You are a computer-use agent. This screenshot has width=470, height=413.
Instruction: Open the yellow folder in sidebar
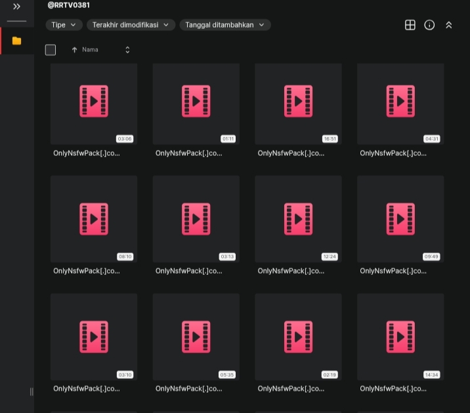coord(16,41)
